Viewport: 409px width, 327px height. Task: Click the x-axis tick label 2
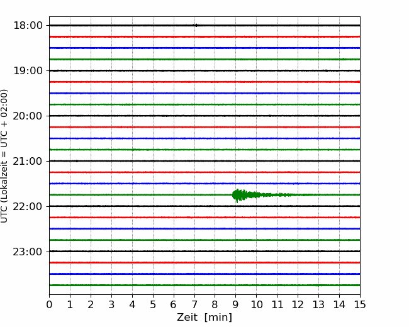pyautogui.click(x=91, y=304)
